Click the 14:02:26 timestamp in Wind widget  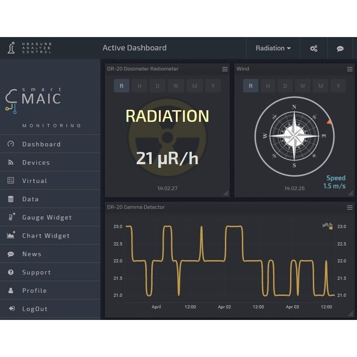(294, 188)
